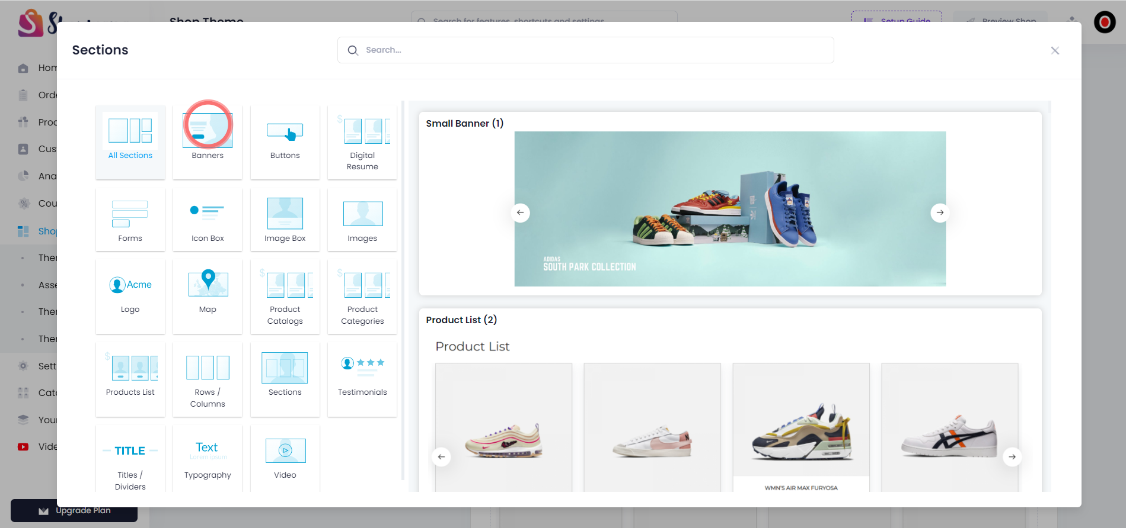Select the All Sections category

(x=130, y=143)
